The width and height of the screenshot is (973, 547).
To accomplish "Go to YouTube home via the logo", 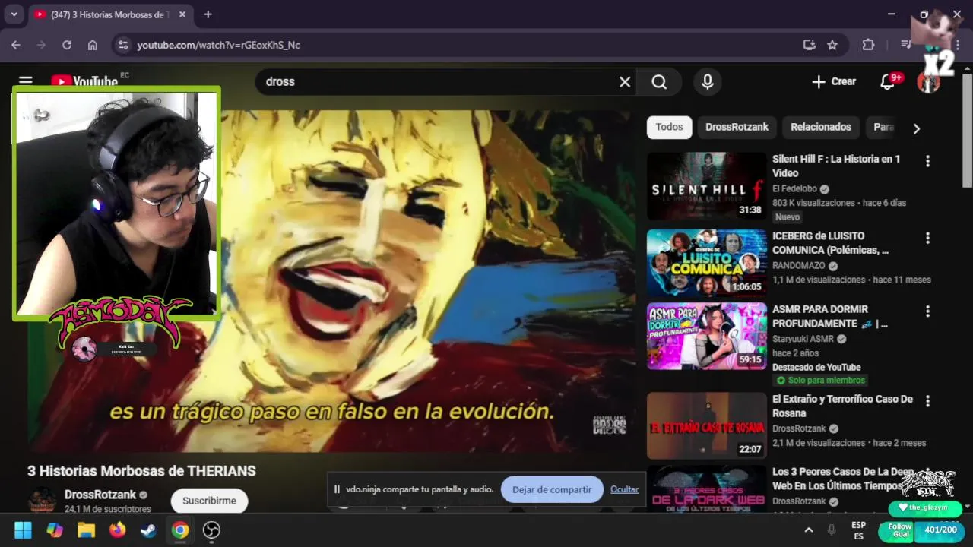I will pos(84,81).
